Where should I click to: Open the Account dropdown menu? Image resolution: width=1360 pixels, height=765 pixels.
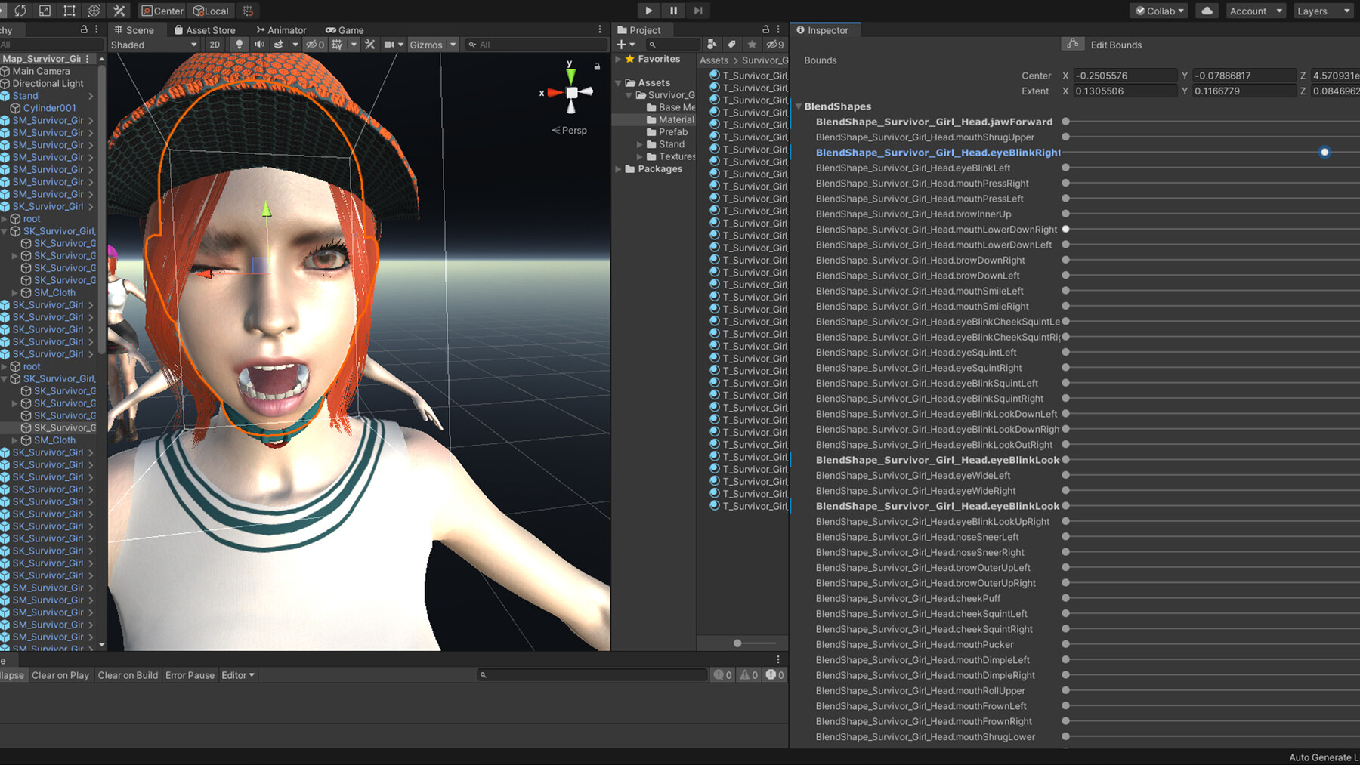(1254, 11)
